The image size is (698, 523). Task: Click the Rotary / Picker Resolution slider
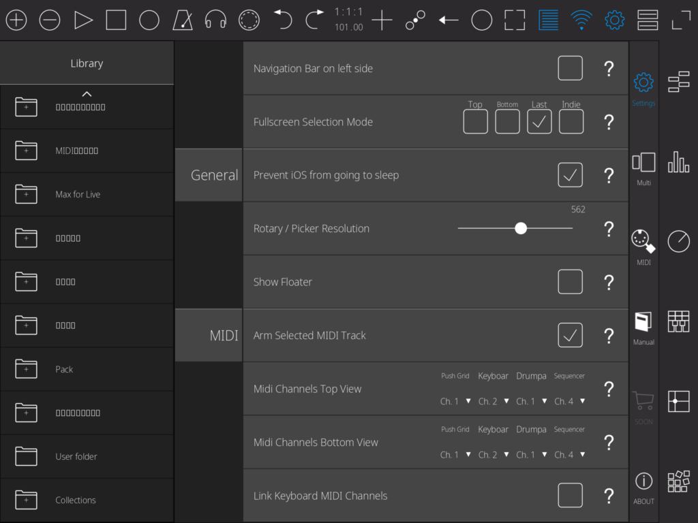click(x=521, y=229)
